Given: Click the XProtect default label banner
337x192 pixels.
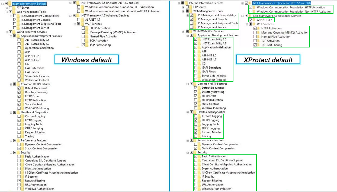Looking at the screenshot, I should pyautogui.click(x=268, y=59).
